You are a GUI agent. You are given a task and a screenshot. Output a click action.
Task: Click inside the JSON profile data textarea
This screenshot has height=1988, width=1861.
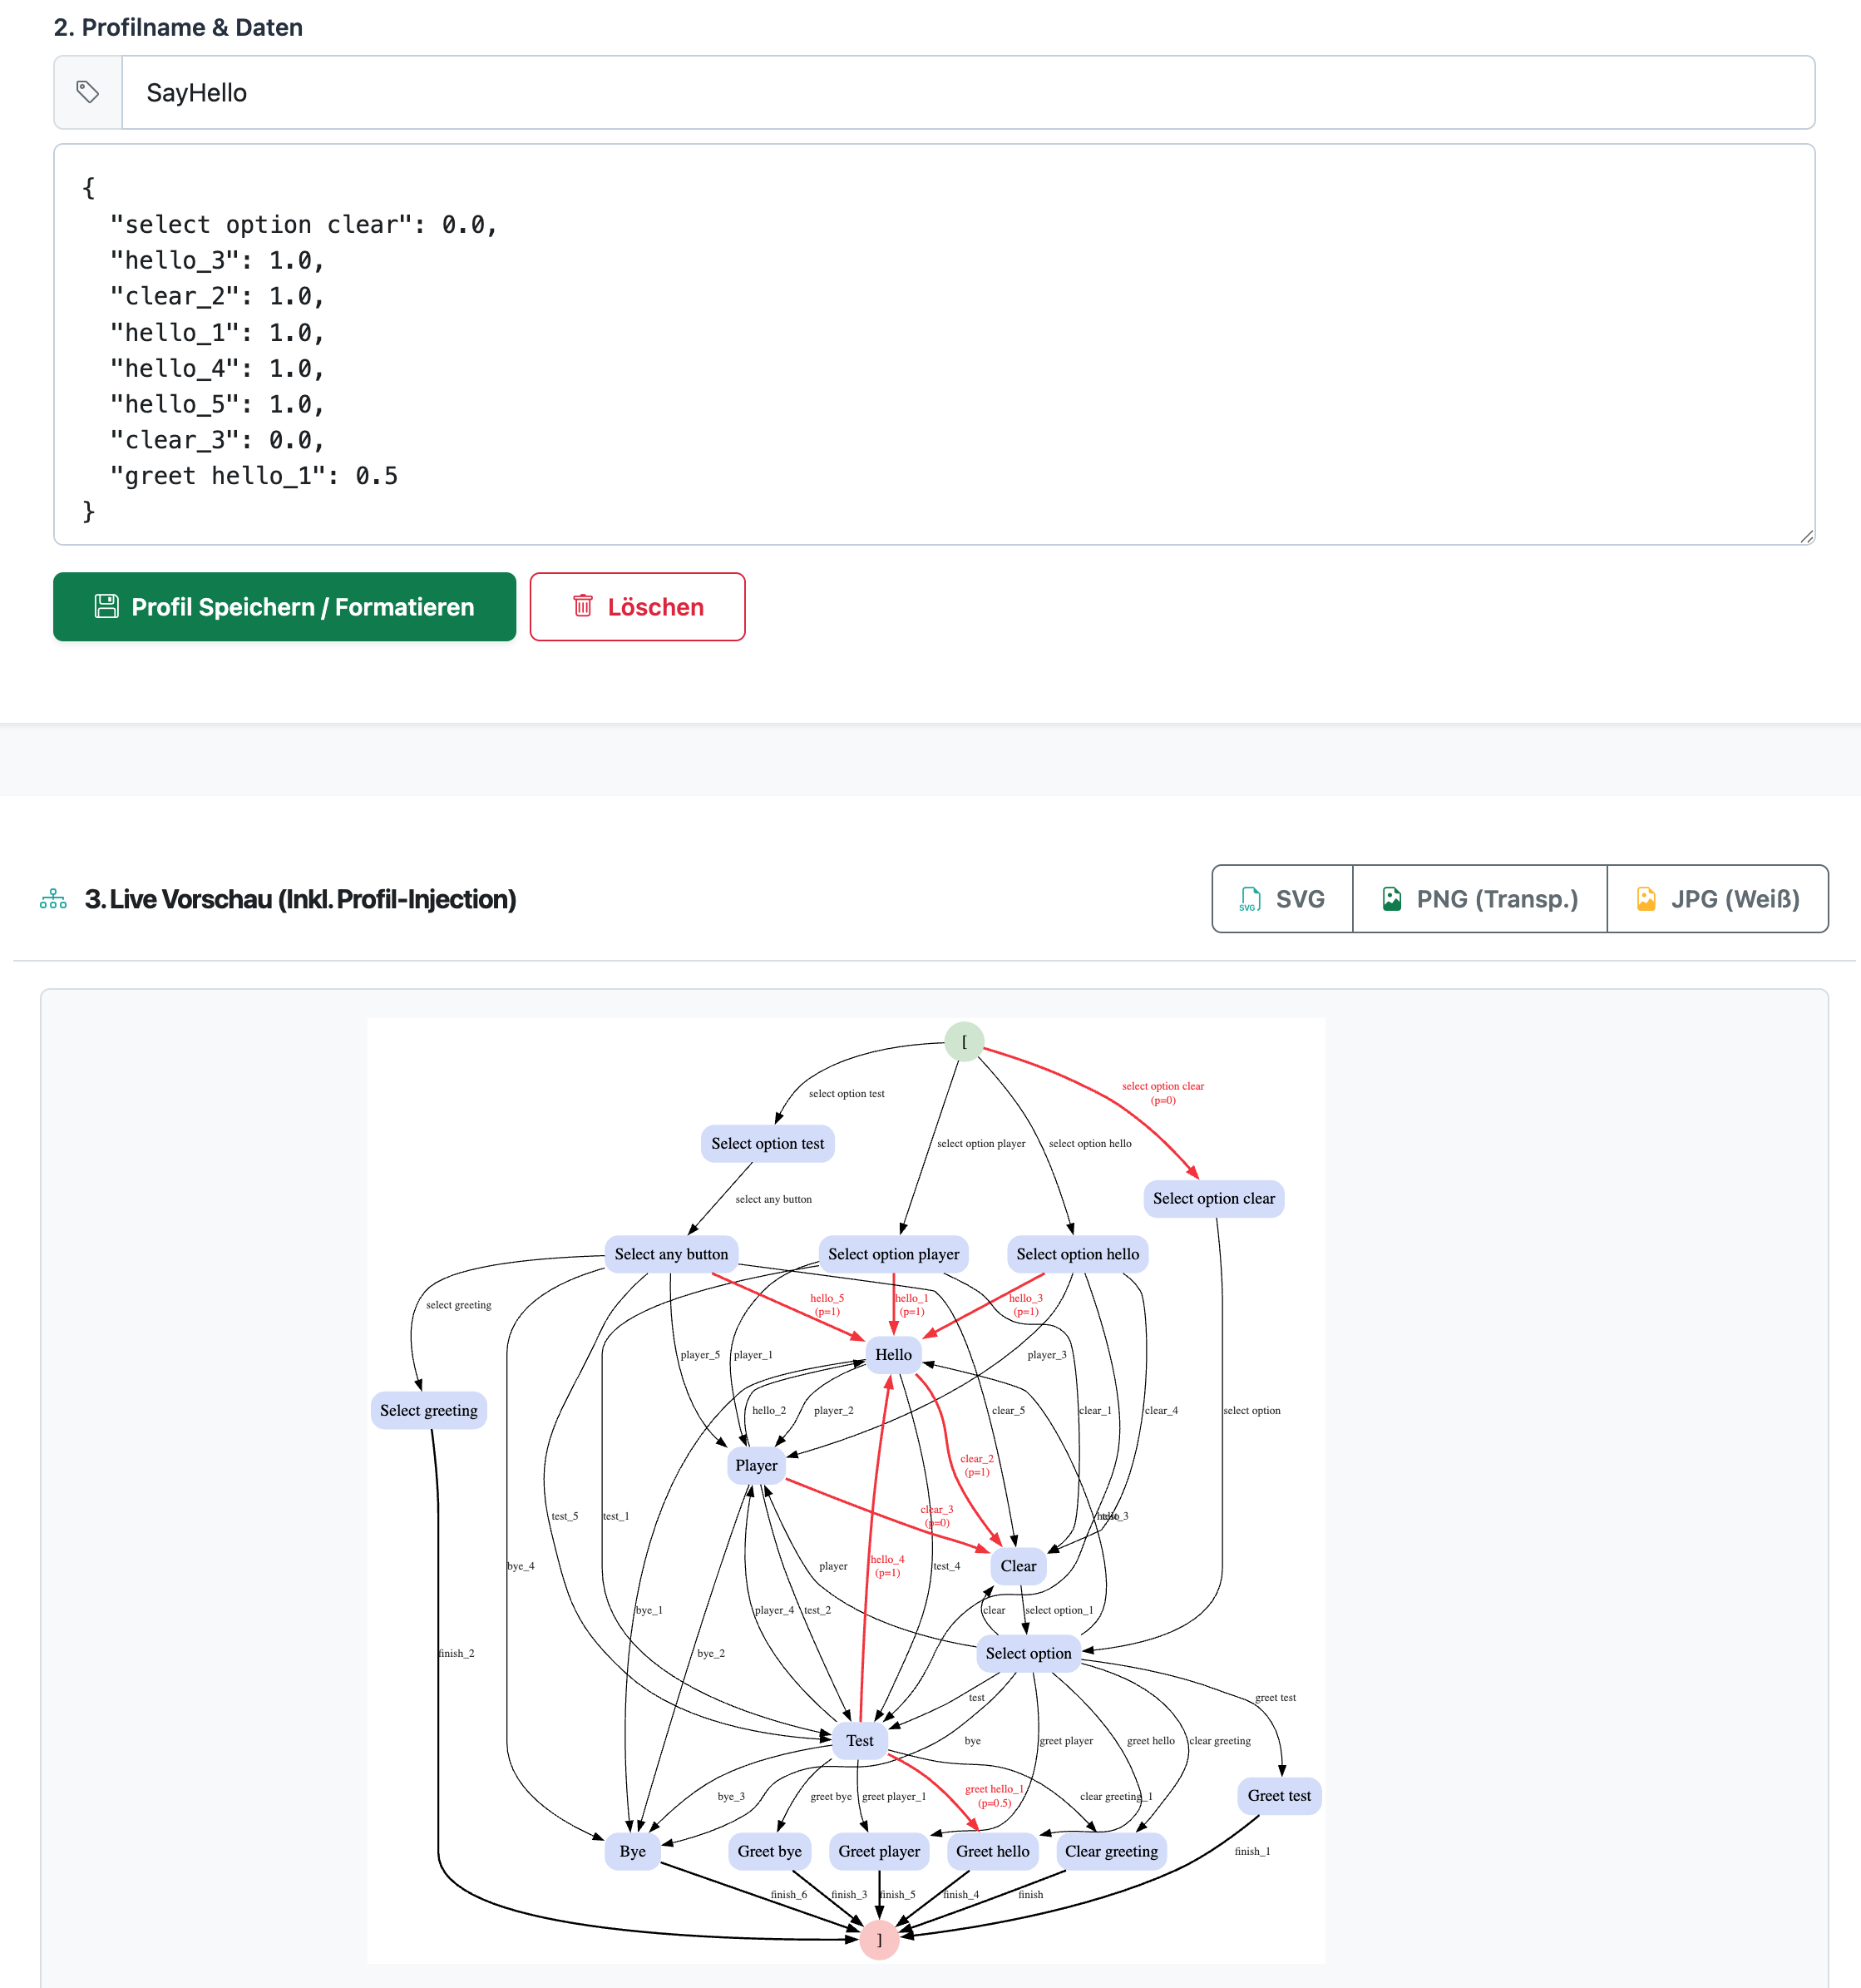tap(935, 345)
